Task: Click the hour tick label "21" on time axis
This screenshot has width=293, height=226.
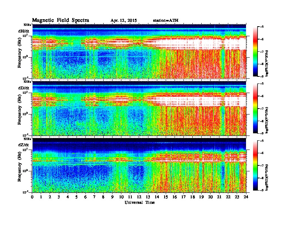Action: [x=219, y=197]
